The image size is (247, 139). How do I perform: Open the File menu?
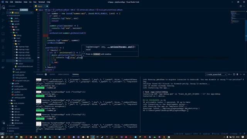[7, 2]
